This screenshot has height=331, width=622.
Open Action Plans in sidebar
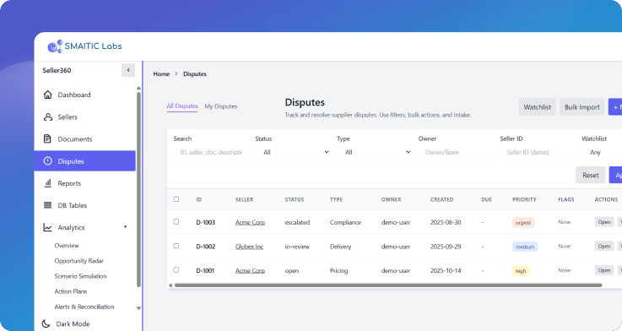[x=71, y=291]
